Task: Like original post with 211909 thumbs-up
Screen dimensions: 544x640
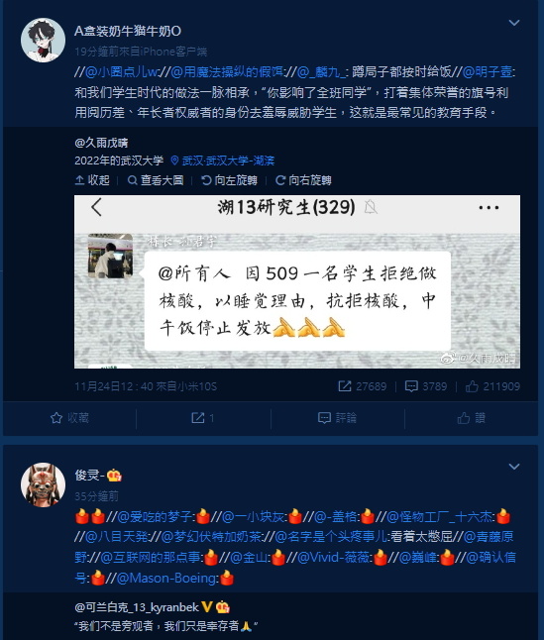Action: point(492,386)
